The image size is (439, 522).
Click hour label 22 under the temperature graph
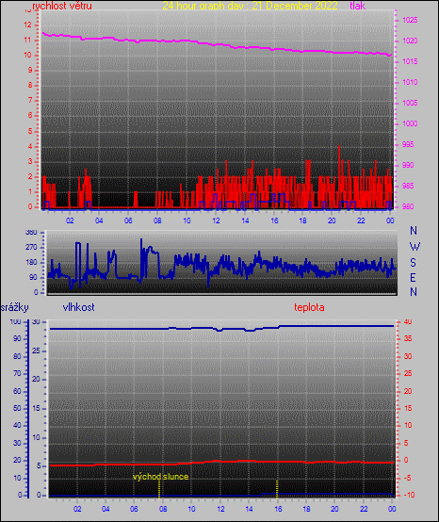point(364,509)
